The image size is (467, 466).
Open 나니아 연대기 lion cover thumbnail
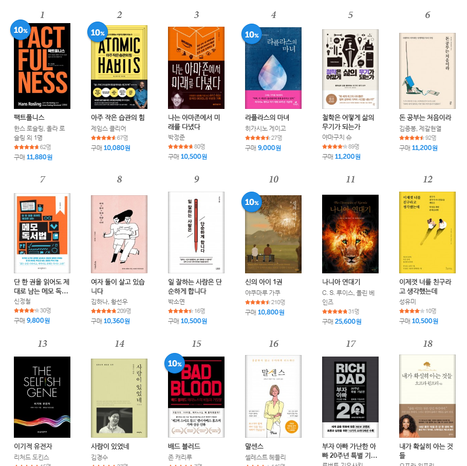[x=350, y=234]
